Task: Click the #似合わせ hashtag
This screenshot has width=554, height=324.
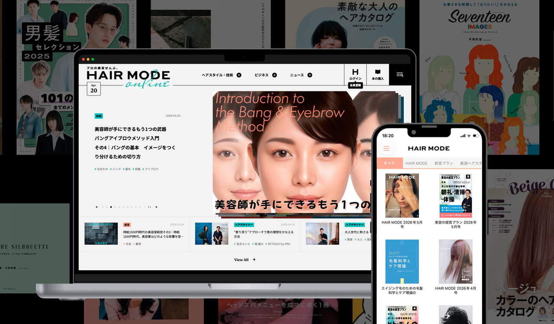Action: (x=102, y=169)
